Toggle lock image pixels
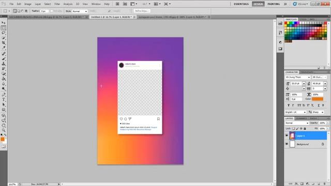The image size is (331, 186). [x=297, y=129]
